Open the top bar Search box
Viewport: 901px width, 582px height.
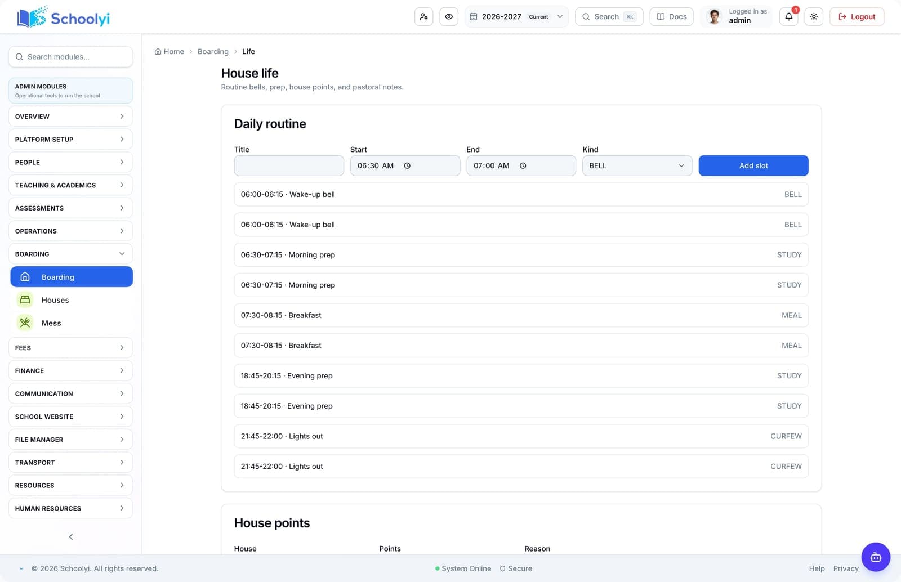tap(609, 17)
